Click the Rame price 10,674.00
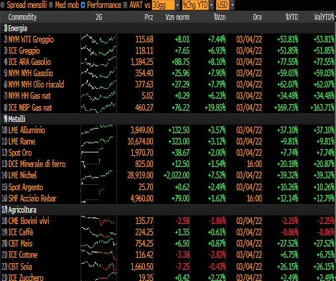Screen dimensions: 336x281 140,141
